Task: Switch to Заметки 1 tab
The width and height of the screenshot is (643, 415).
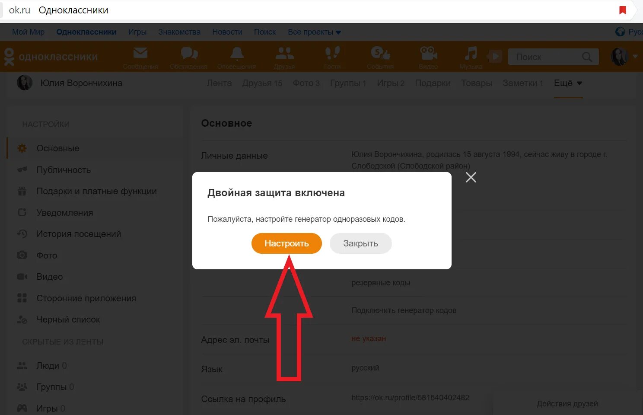Action: pyautogui.click(x=523, y=83)
